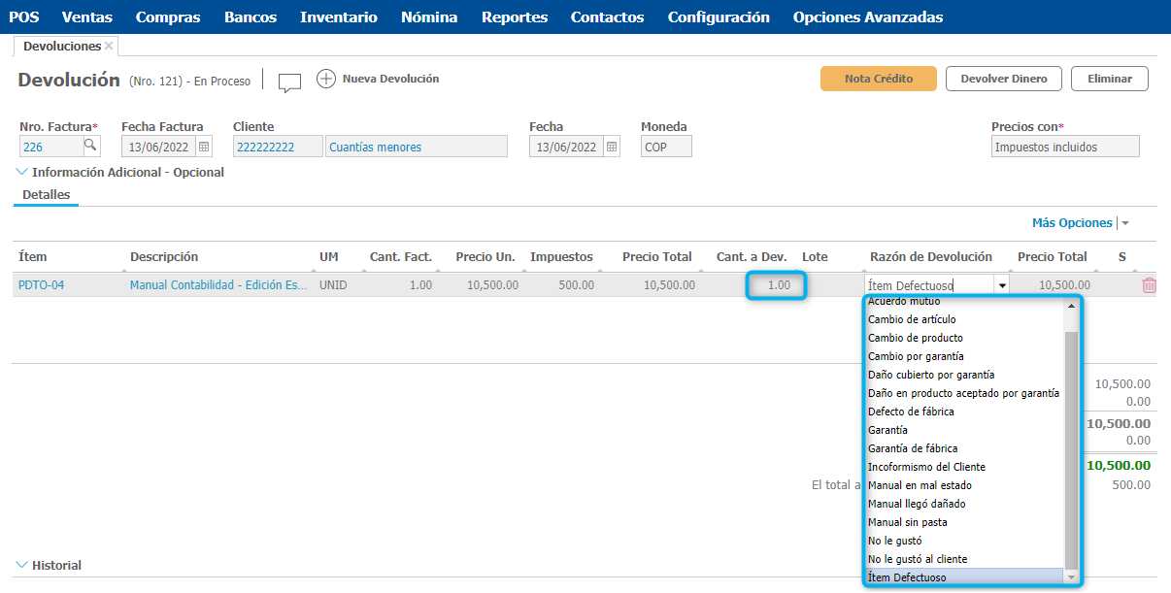Click the dropdown list scrollbar down arrow

pos(1072,577)
